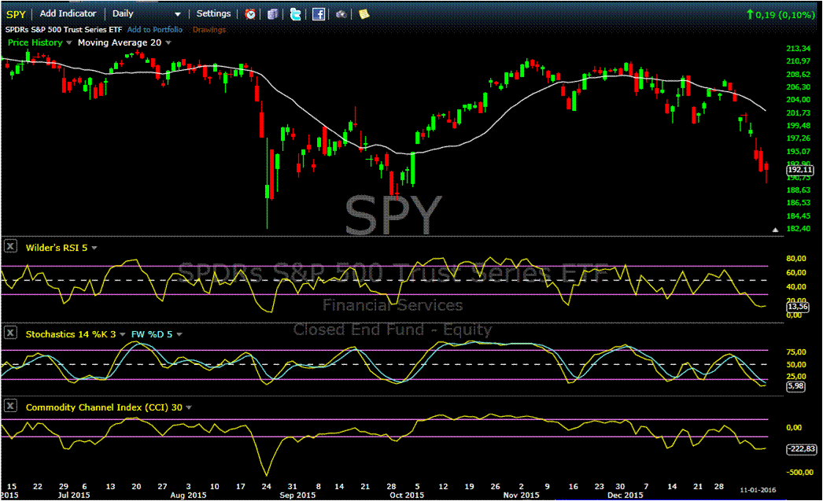Open the Settings menu

tap(214, 14)
